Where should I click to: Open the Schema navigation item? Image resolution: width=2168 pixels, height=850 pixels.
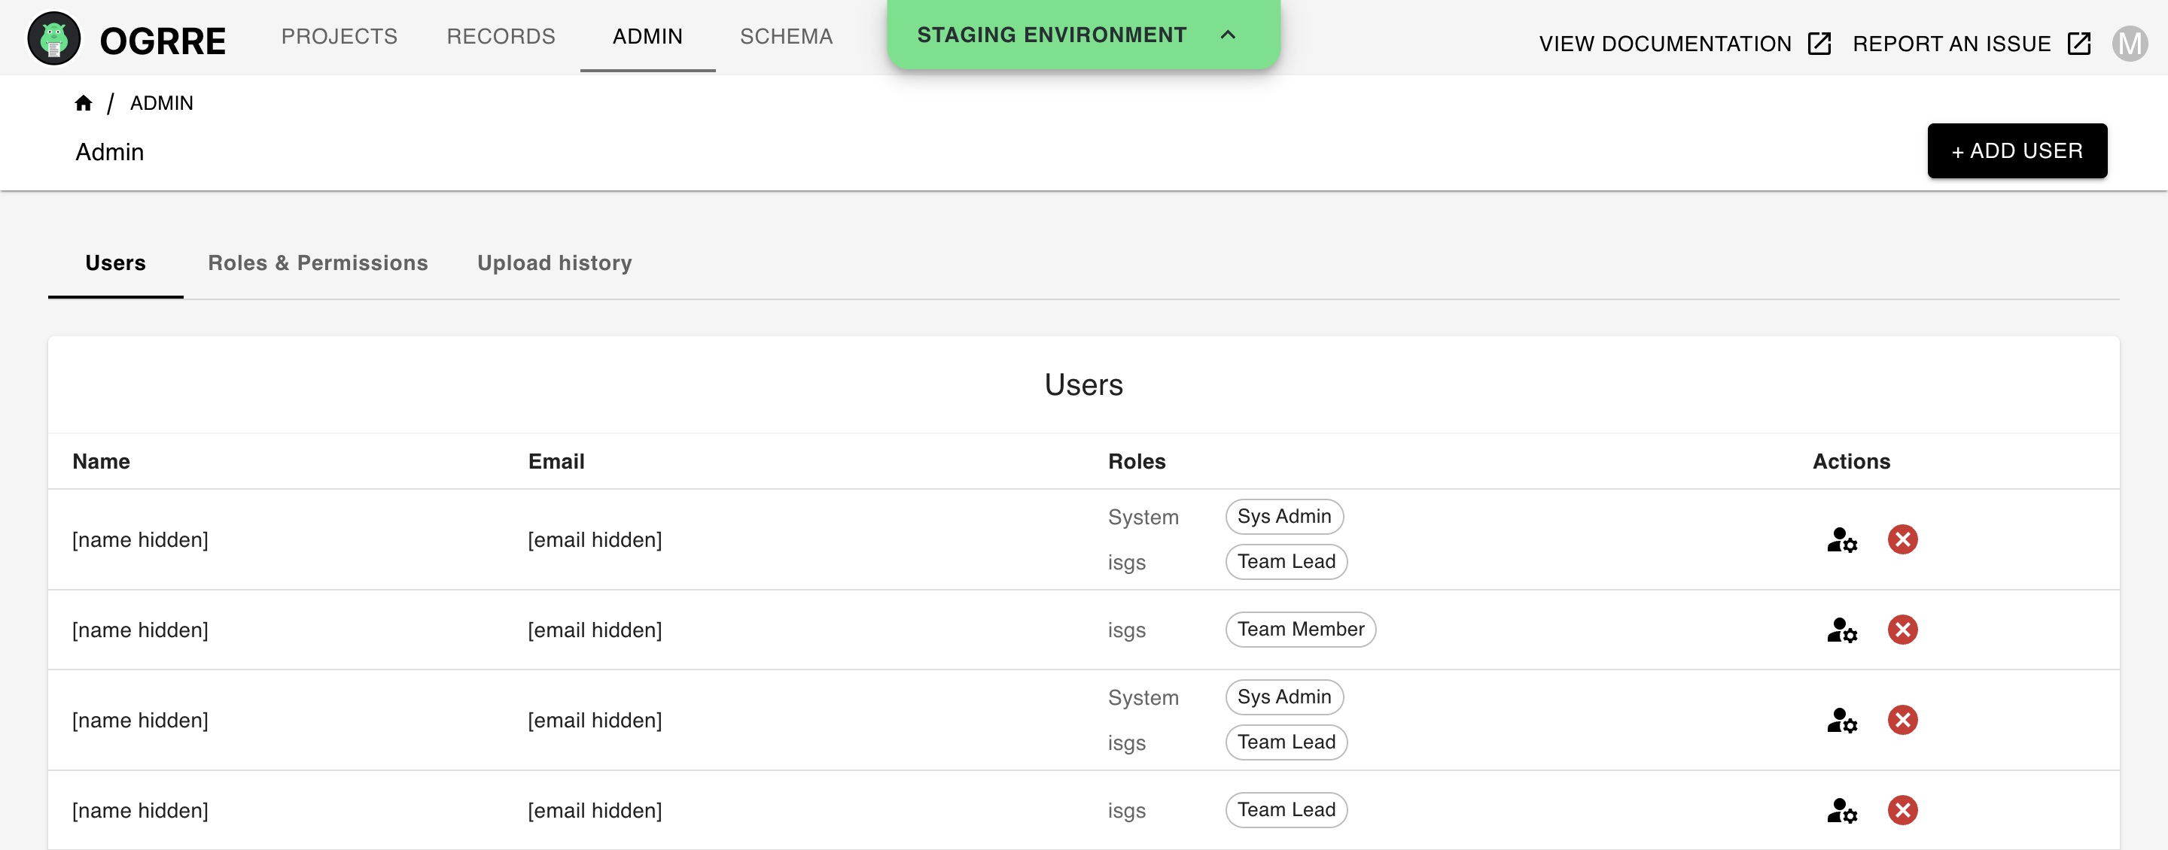pos(786,36)
